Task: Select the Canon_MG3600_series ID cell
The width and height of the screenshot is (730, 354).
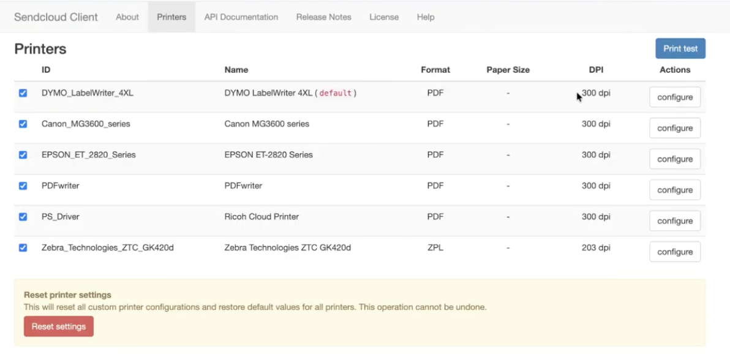Action: 86,124
